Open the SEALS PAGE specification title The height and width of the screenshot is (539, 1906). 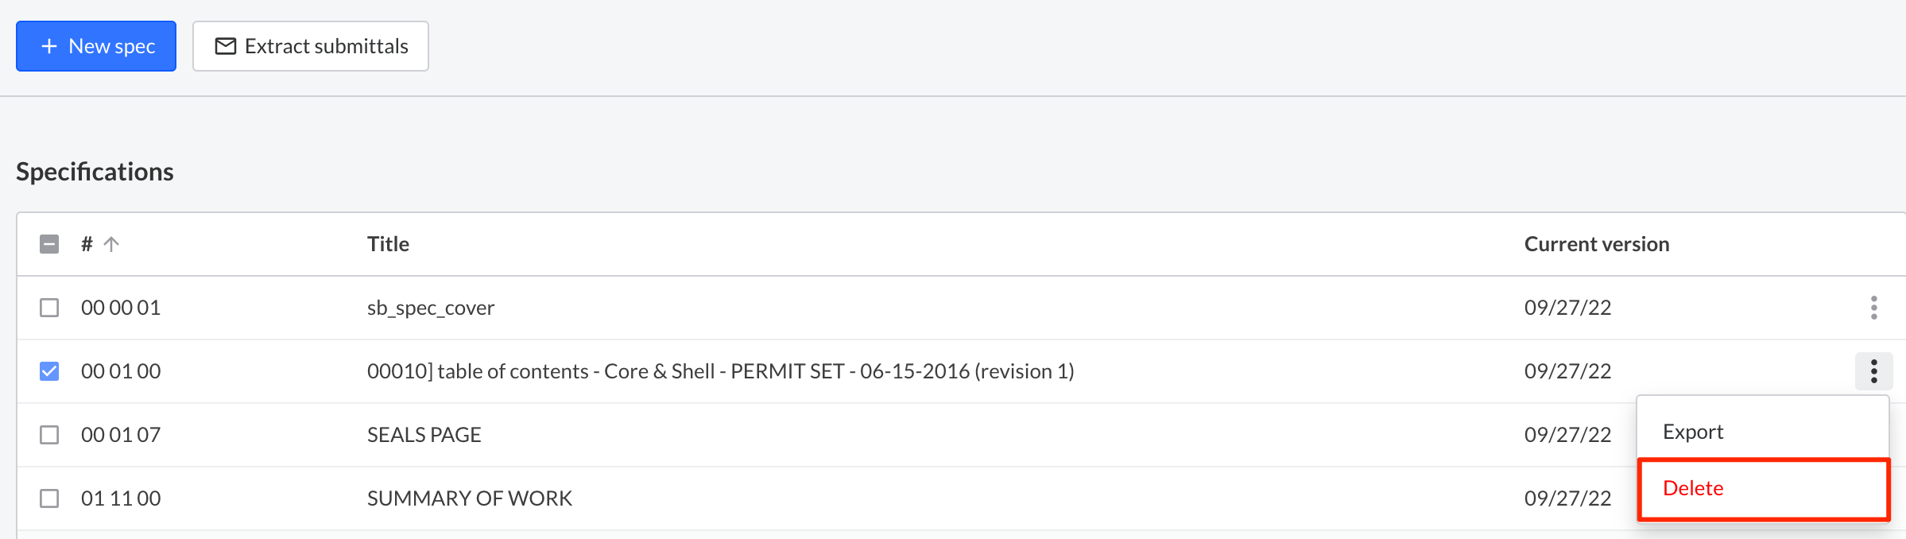(424, 435)
